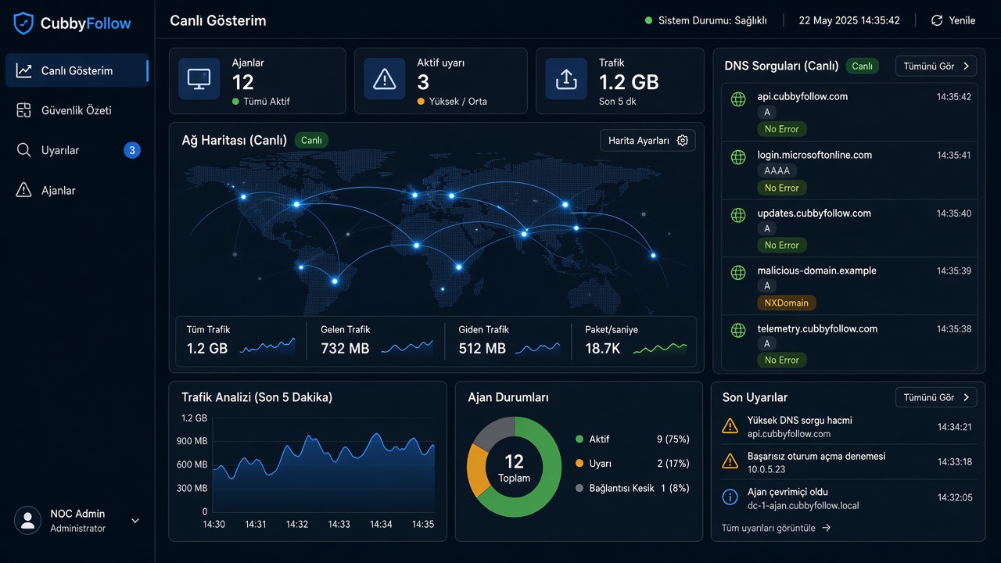Click the Trafik upload icon
The height and width of the screenshot is (563, 1001).
(x=566, y=79)
